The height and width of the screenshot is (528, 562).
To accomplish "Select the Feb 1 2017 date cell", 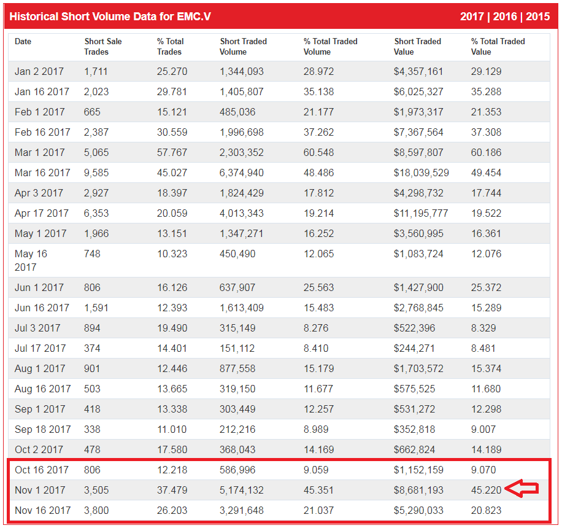I will [40, 112].
